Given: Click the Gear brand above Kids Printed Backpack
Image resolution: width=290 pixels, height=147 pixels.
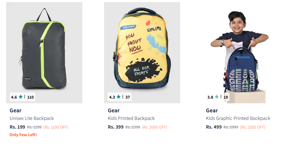Looking at the screenshot, I should 114,111.
